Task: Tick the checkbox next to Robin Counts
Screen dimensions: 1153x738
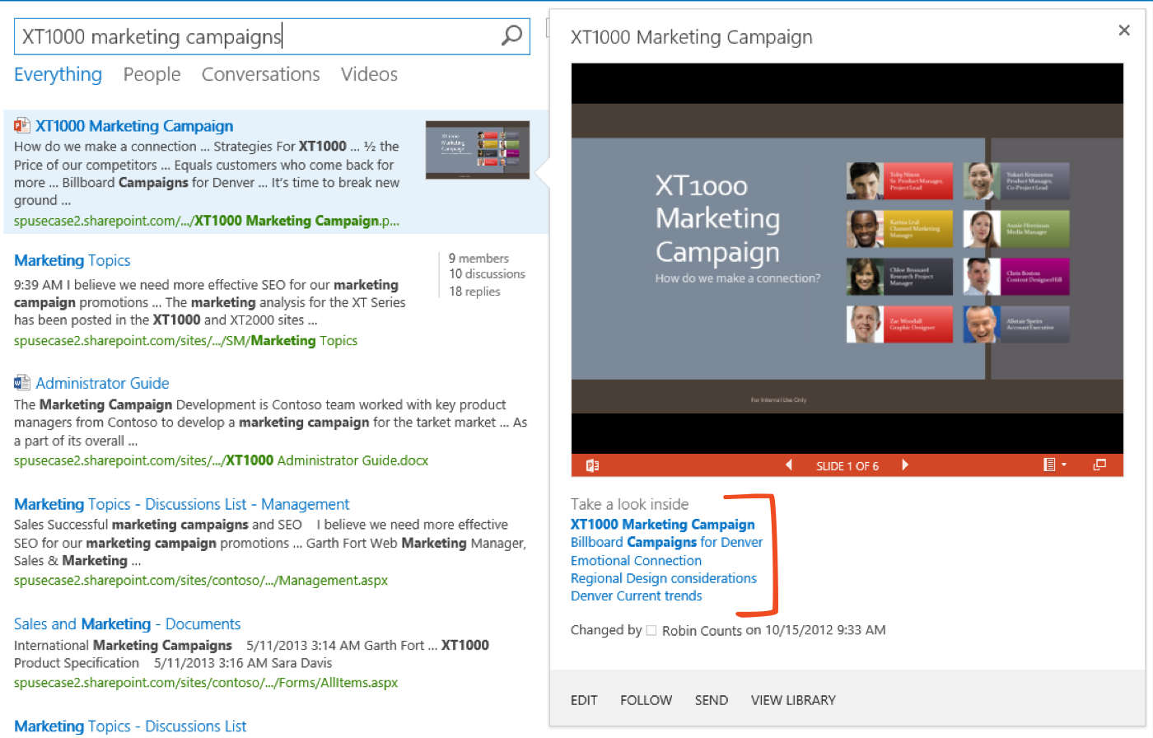Action: pyautogui.click(x=651, y=631)
